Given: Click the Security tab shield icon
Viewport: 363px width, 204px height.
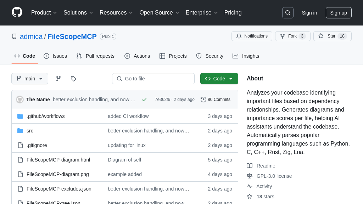Looking at the screenshot, I should 199,56.
